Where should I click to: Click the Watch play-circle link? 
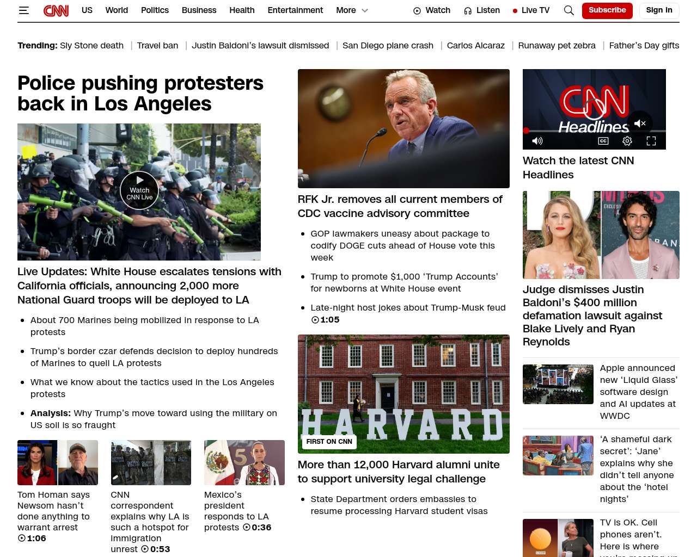[432, 10]
